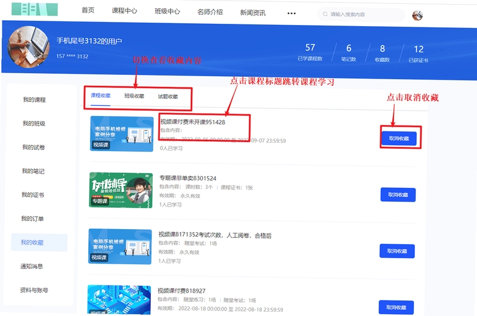Open 资料与账号 in the sidebar
This screenshot has height=316, width=477.
[x=34, y=290]
